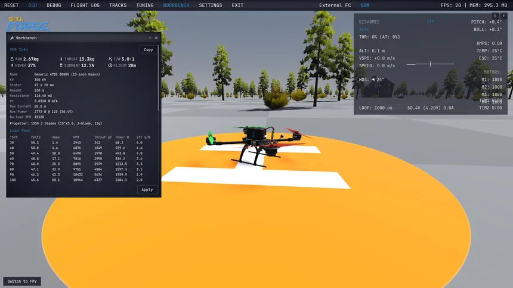513x288 pixels.
Task: Select External FC mode
Action: pos(335,5)
